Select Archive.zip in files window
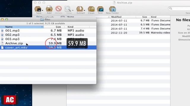Viewport: 190px width, 106px height. 48,43
